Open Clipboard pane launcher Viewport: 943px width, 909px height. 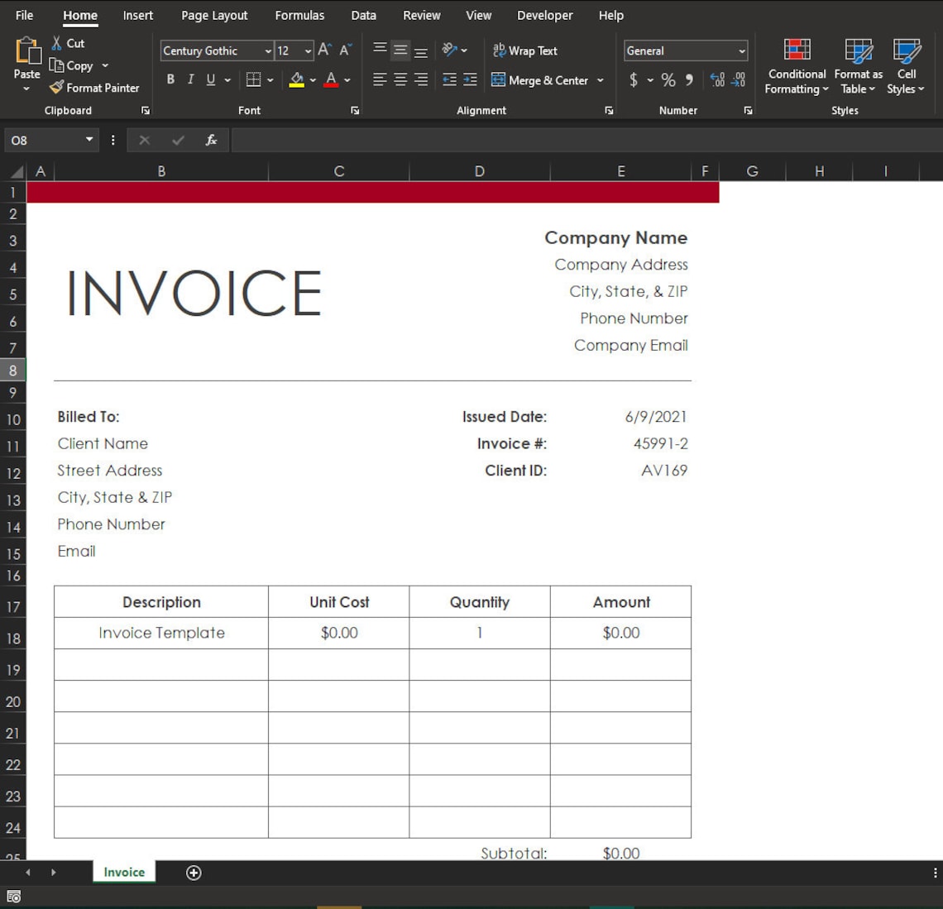click(x=145, y=111)
